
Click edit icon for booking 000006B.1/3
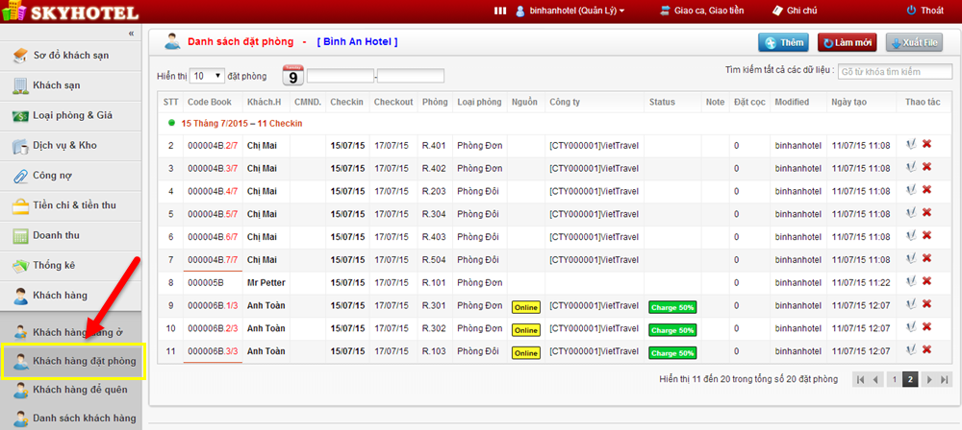click(910, 305)
